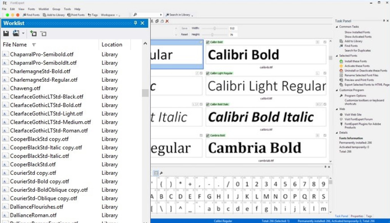
Task: Click the Add to worklist plus icon
Action: pyautogui.click(x=33, y=33)
